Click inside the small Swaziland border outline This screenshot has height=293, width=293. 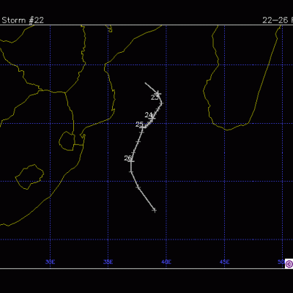coord(67,141)
